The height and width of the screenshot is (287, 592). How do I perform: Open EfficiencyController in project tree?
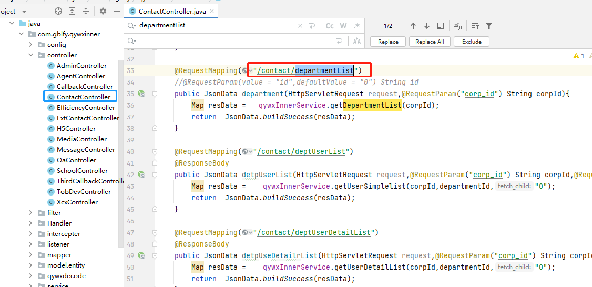click(86, 108)
